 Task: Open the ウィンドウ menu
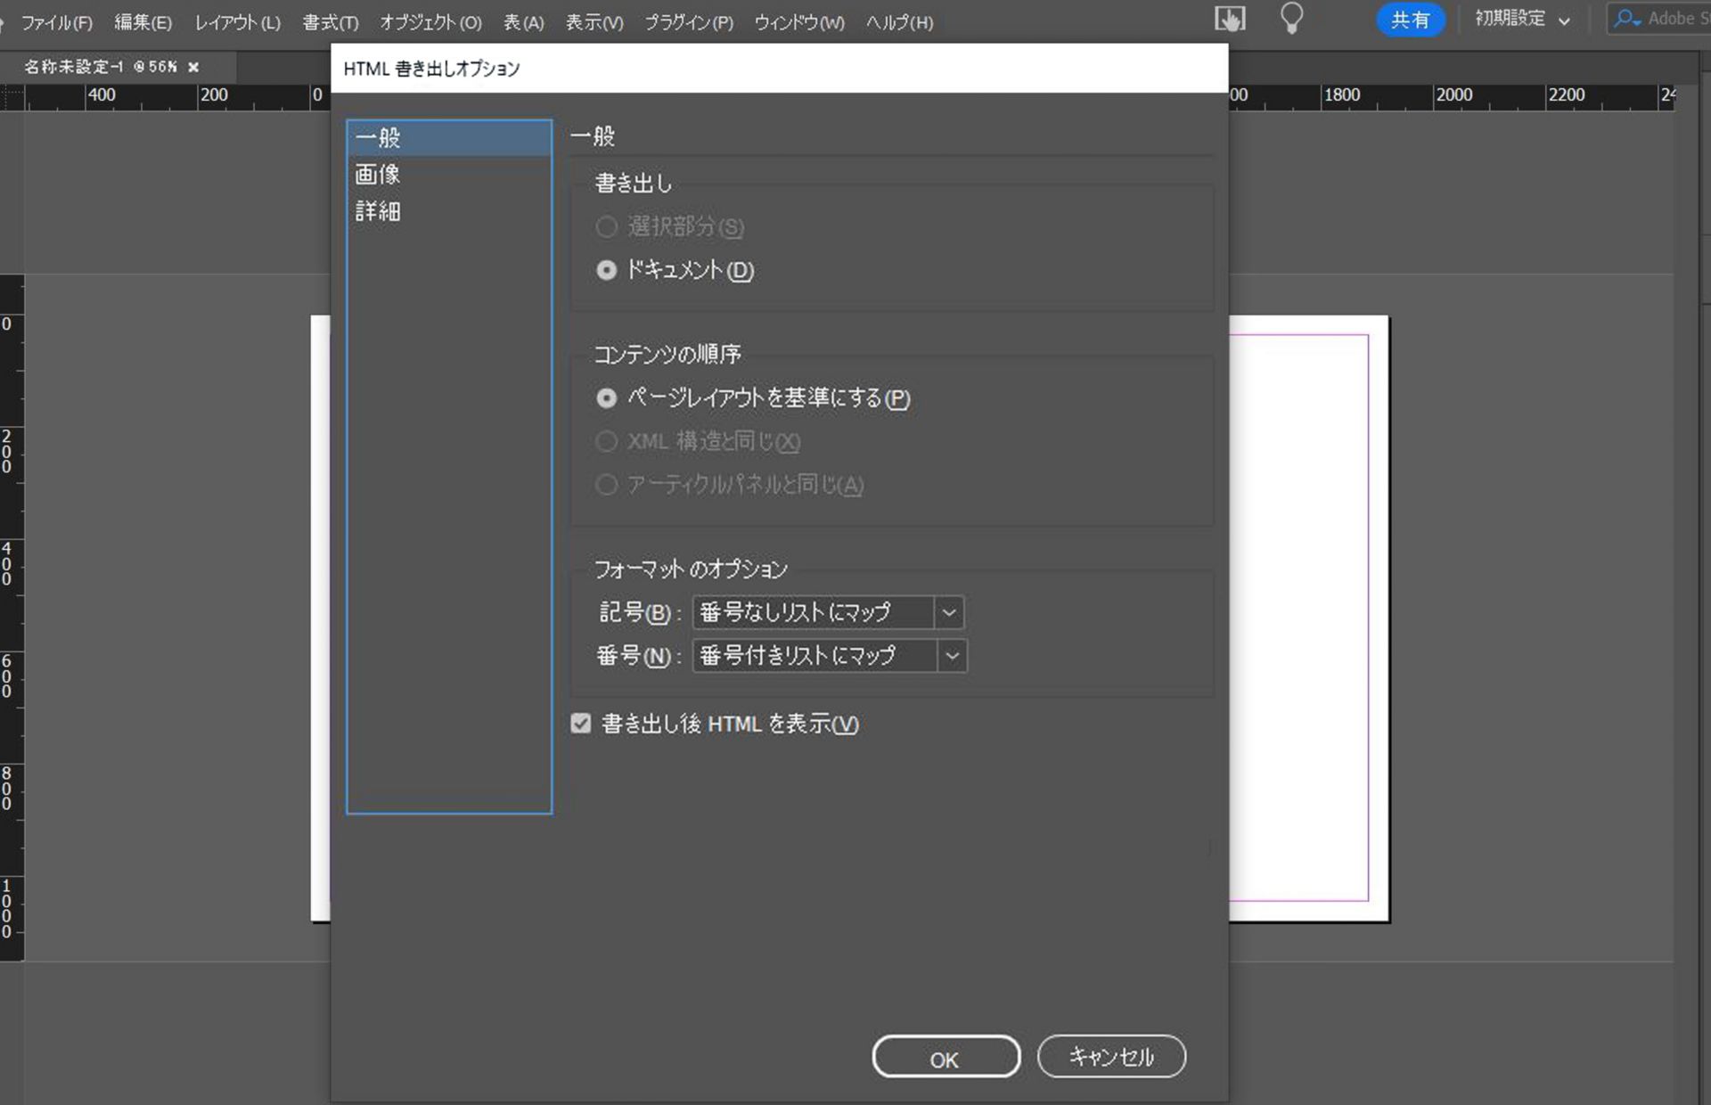(x=798, y=21)
